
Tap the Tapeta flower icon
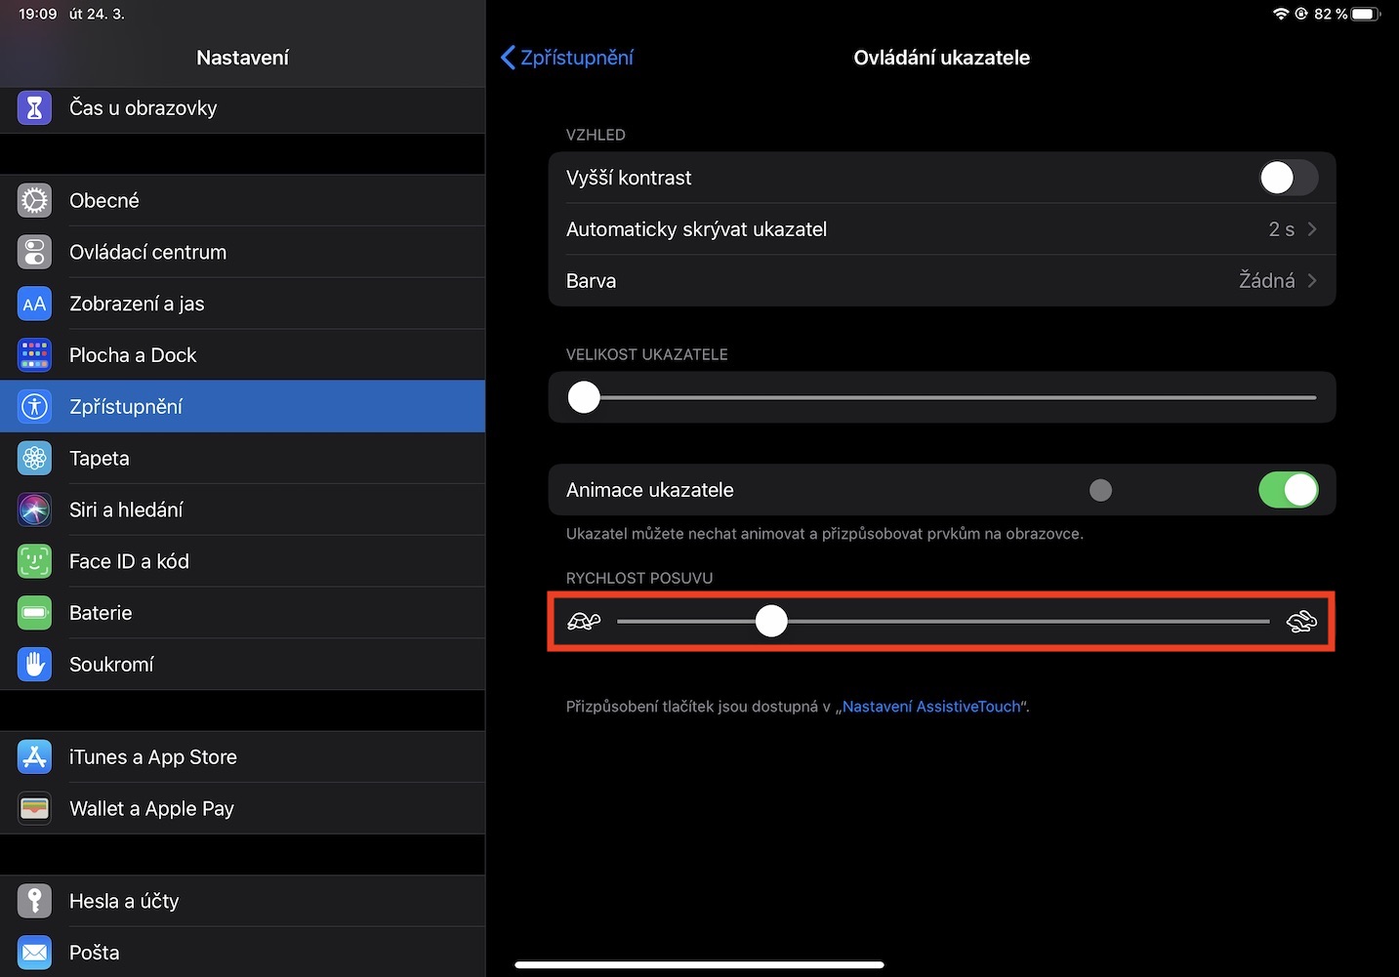[34, 458]
